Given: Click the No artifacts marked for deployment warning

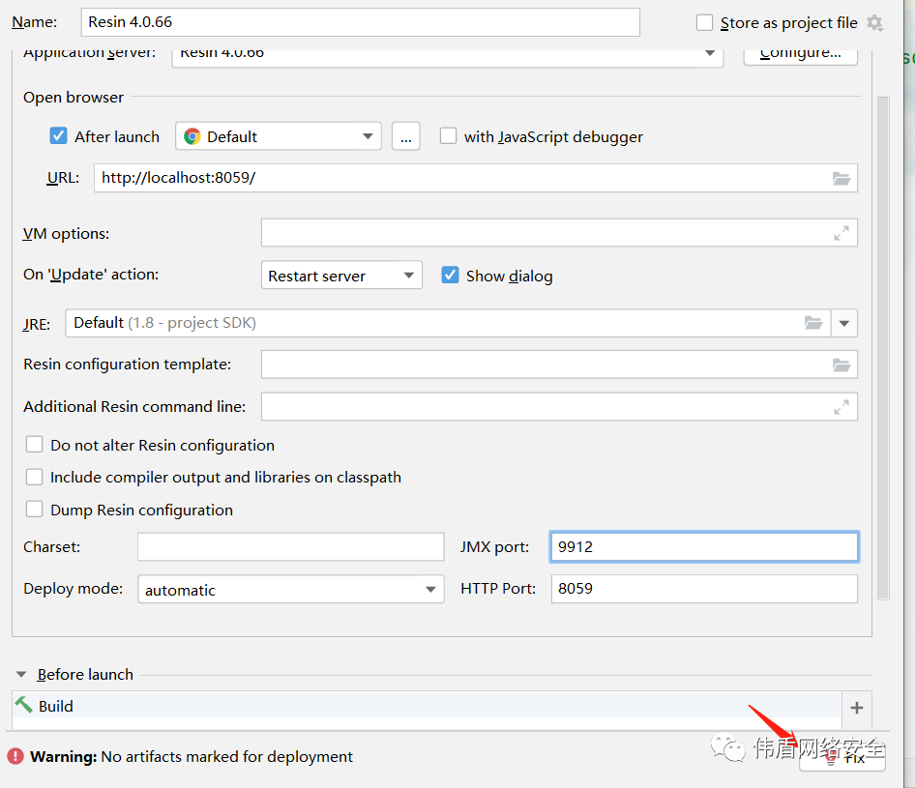Looking at the screenshot, I should click(226, 756).
